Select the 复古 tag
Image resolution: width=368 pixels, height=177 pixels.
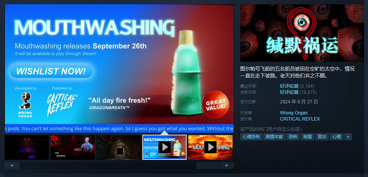click(322, 137)
